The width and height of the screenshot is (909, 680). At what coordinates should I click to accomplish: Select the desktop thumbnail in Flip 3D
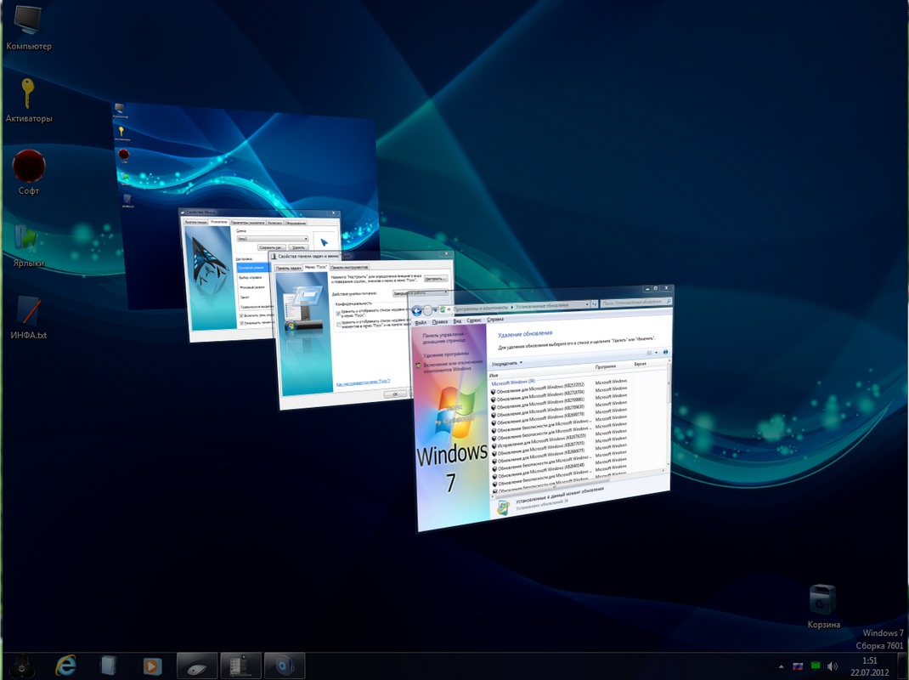[244, 162]
